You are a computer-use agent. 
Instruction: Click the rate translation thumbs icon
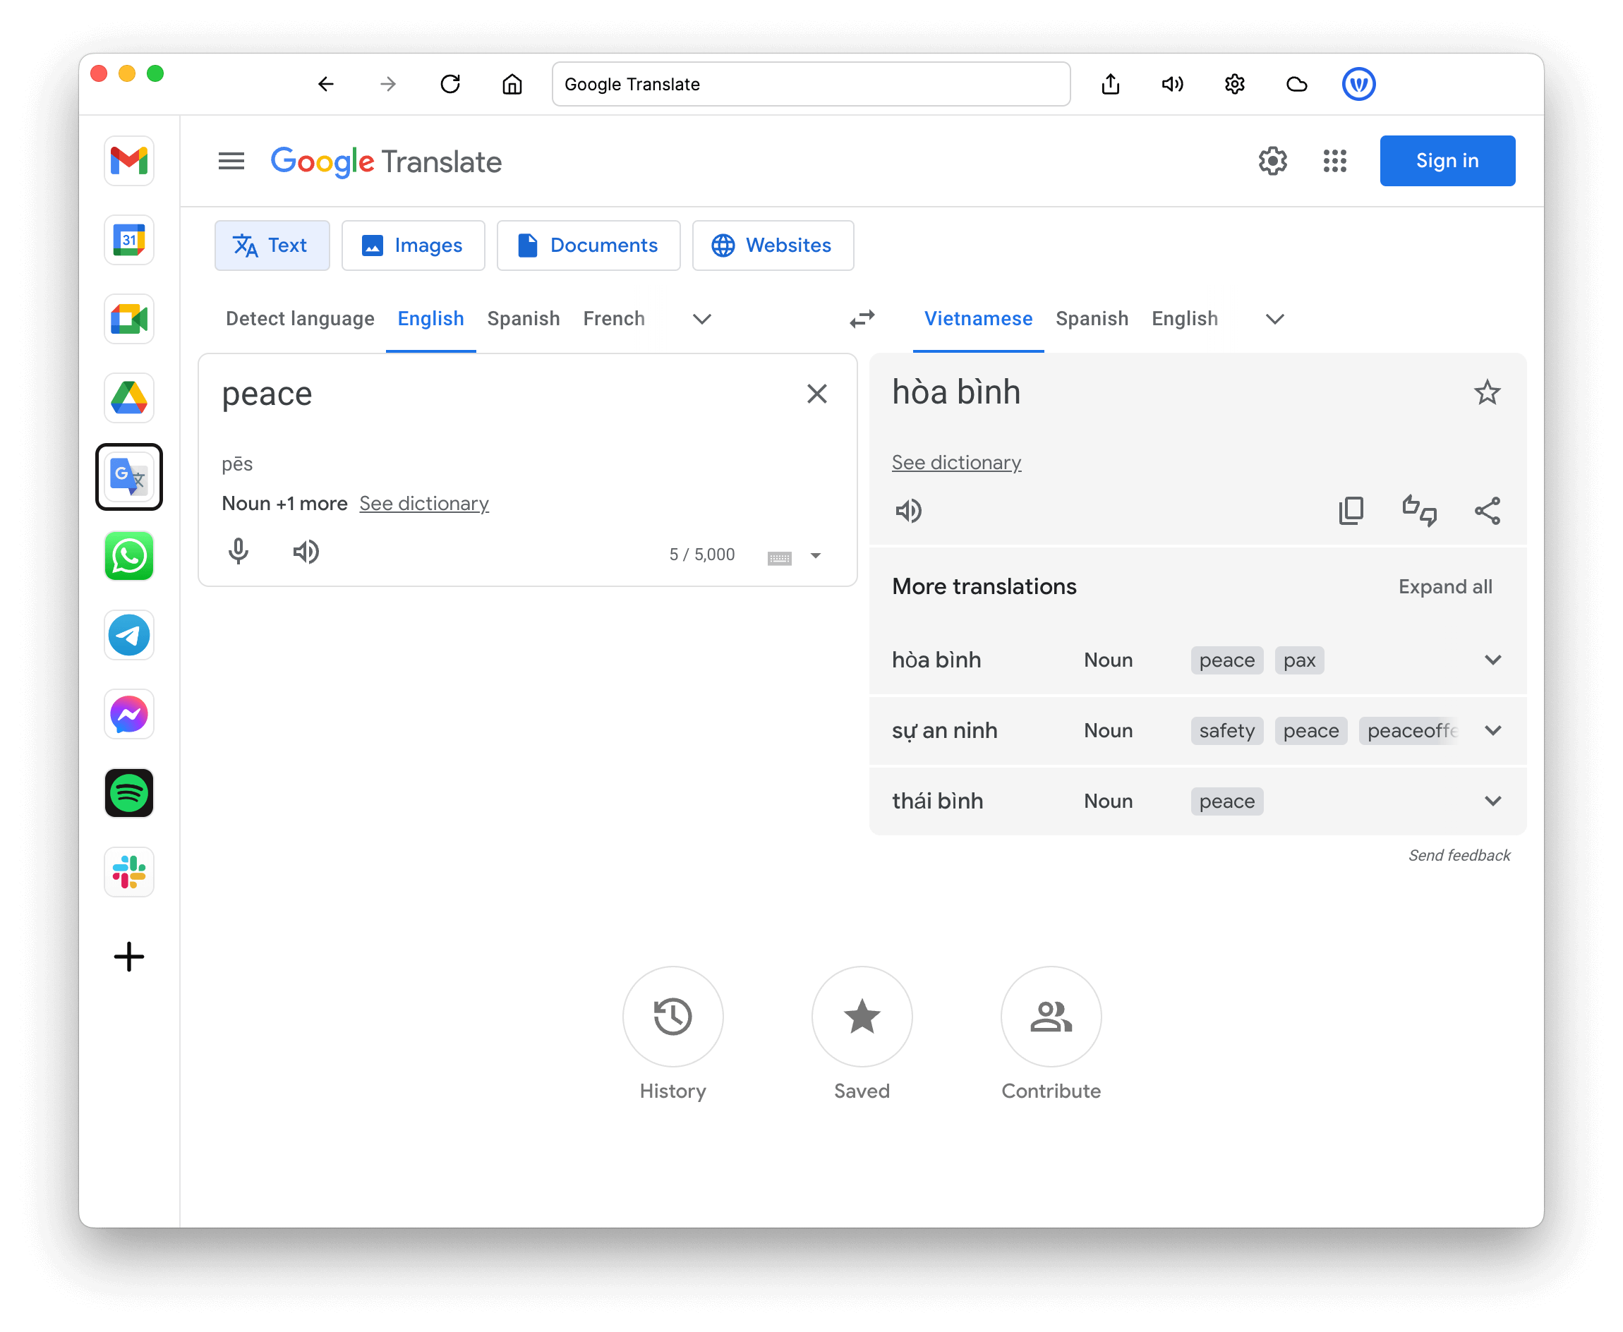[x=1418, y=509]
